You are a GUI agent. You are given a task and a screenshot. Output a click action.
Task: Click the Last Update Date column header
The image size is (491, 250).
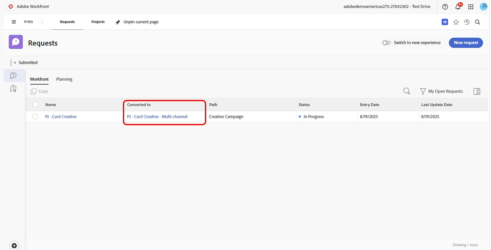(437, 105)
